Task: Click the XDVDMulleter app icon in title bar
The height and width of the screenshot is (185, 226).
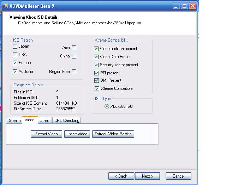Action: point(5,6)
